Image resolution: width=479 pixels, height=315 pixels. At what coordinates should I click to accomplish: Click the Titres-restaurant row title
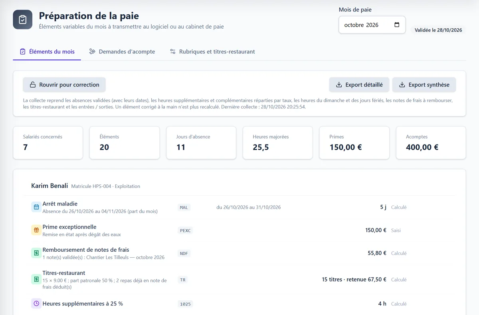pyautogui.click(x=64, y=273)
